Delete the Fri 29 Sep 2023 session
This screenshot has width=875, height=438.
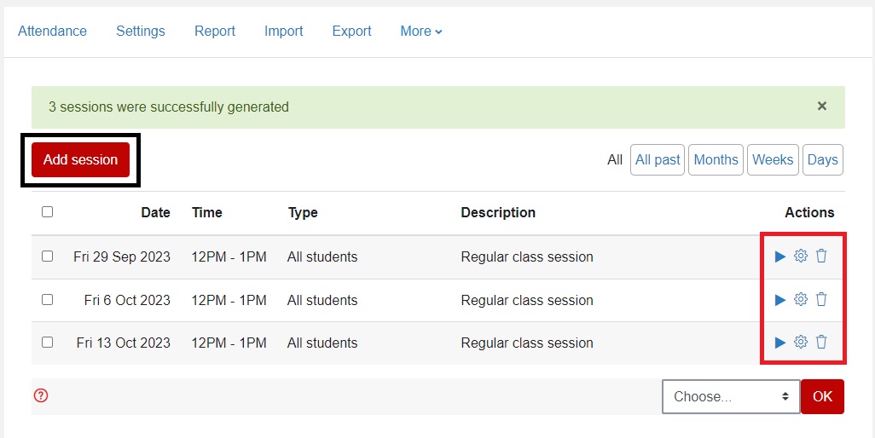(x=821, y=256)
